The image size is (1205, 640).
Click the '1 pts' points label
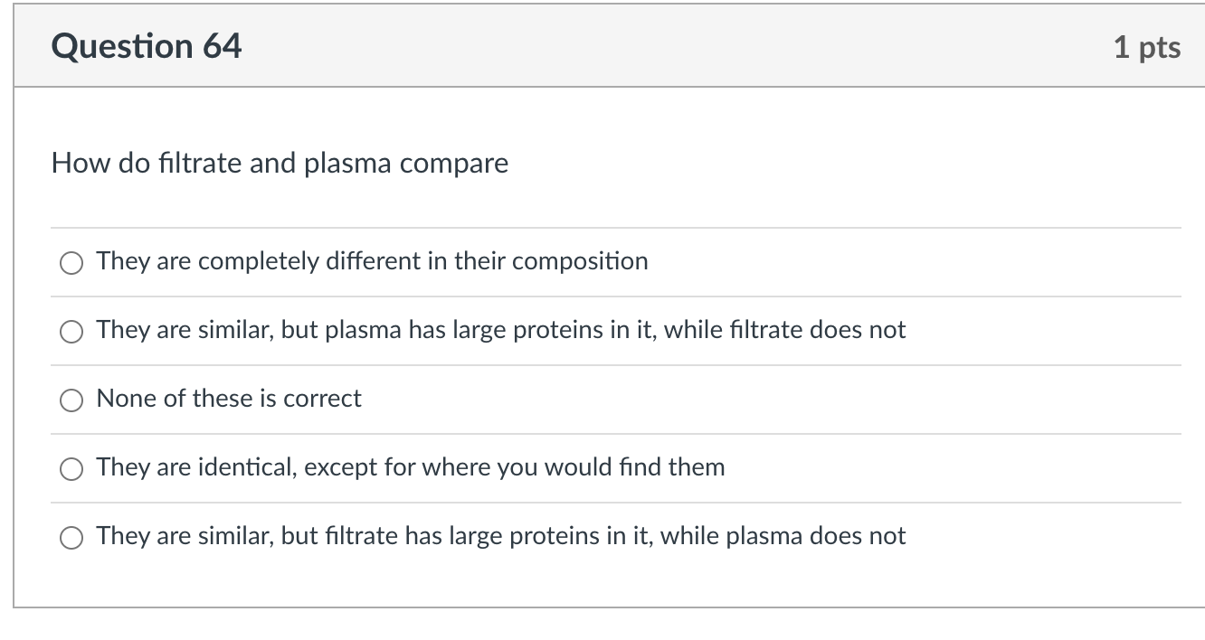point(1146,47)
